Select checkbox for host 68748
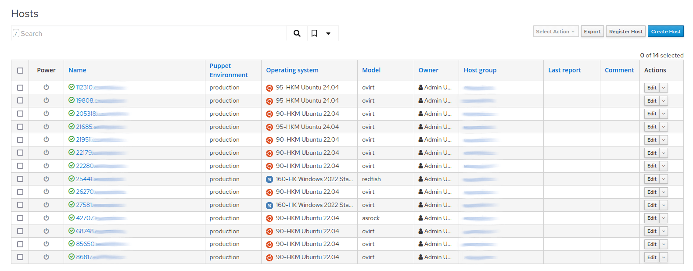 tap(20, 231)
